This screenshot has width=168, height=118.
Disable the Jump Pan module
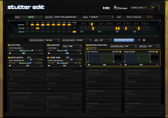48,58
